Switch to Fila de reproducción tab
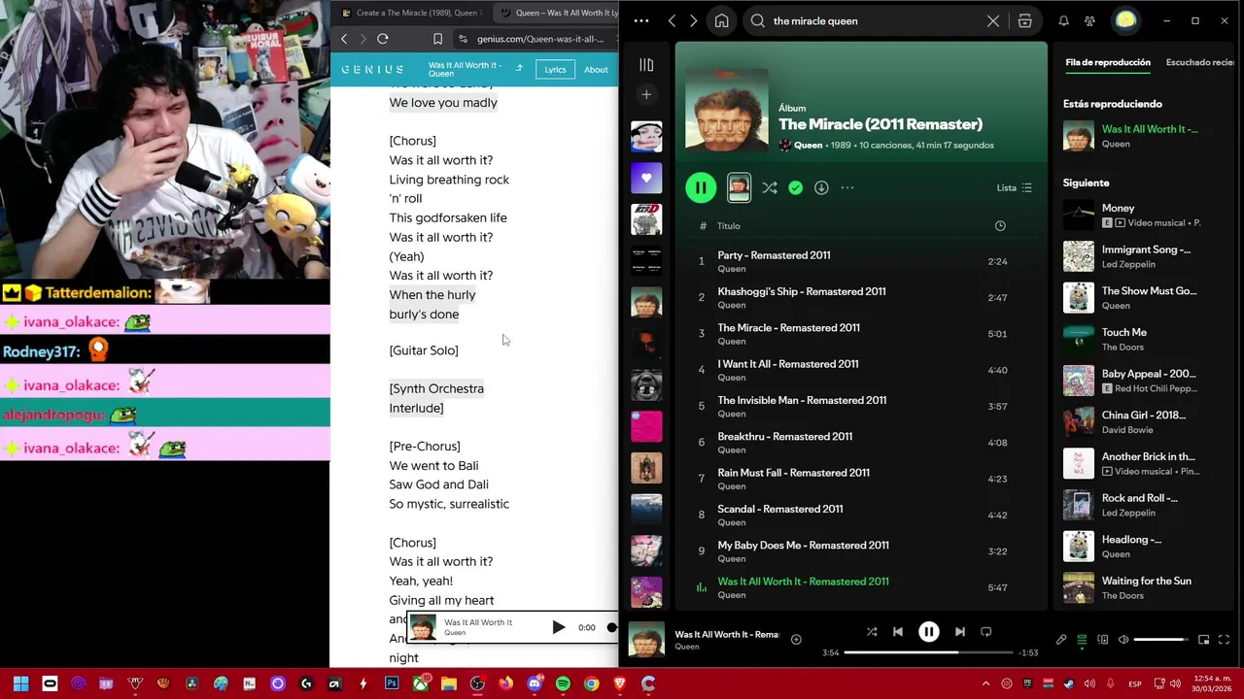 click(x=1107, y=62)
